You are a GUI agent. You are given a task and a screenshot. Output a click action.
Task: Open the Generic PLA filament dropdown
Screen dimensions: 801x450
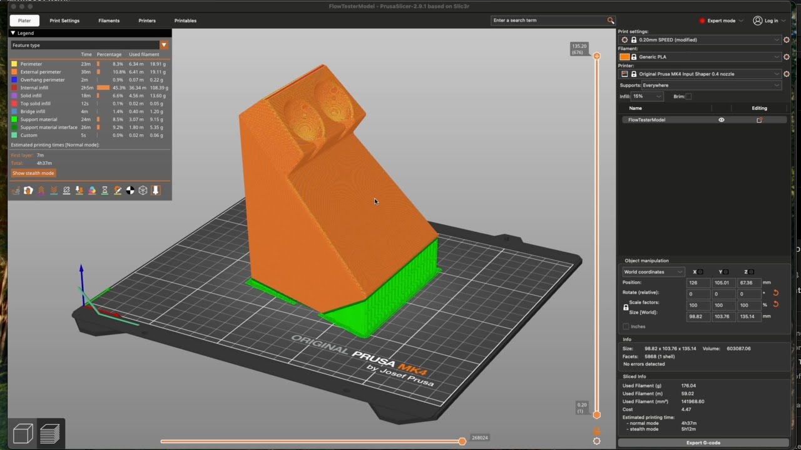tap(700, 57)
